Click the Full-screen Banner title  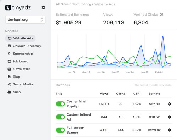click(x=75, y=130)
